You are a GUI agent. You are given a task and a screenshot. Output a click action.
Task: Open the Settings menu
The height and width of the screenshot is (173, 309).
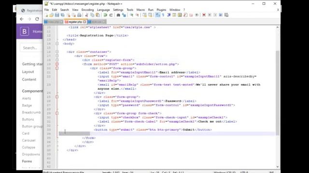[118, 10]
